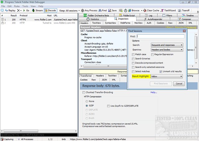199x141 pixels.
Task: Open the Result Highlight color dropdown
Action: tap(167, 76)
